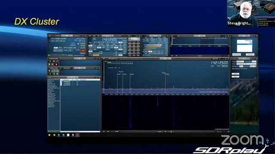The width and height of the screenshot is (275, 154).
Task: Select the Steve Bright video thumbnail
Action: tap(251, 13)
